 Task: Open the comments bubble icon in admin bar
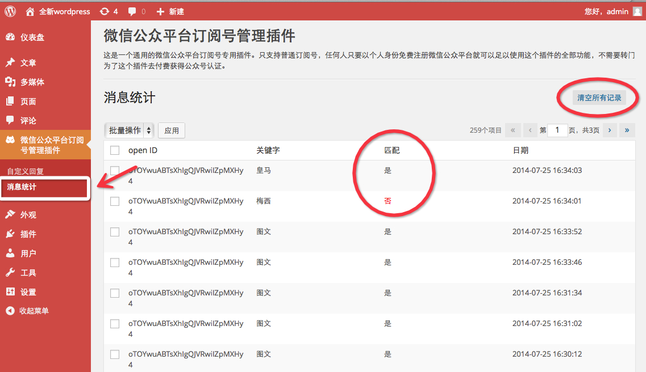[132, 11]
